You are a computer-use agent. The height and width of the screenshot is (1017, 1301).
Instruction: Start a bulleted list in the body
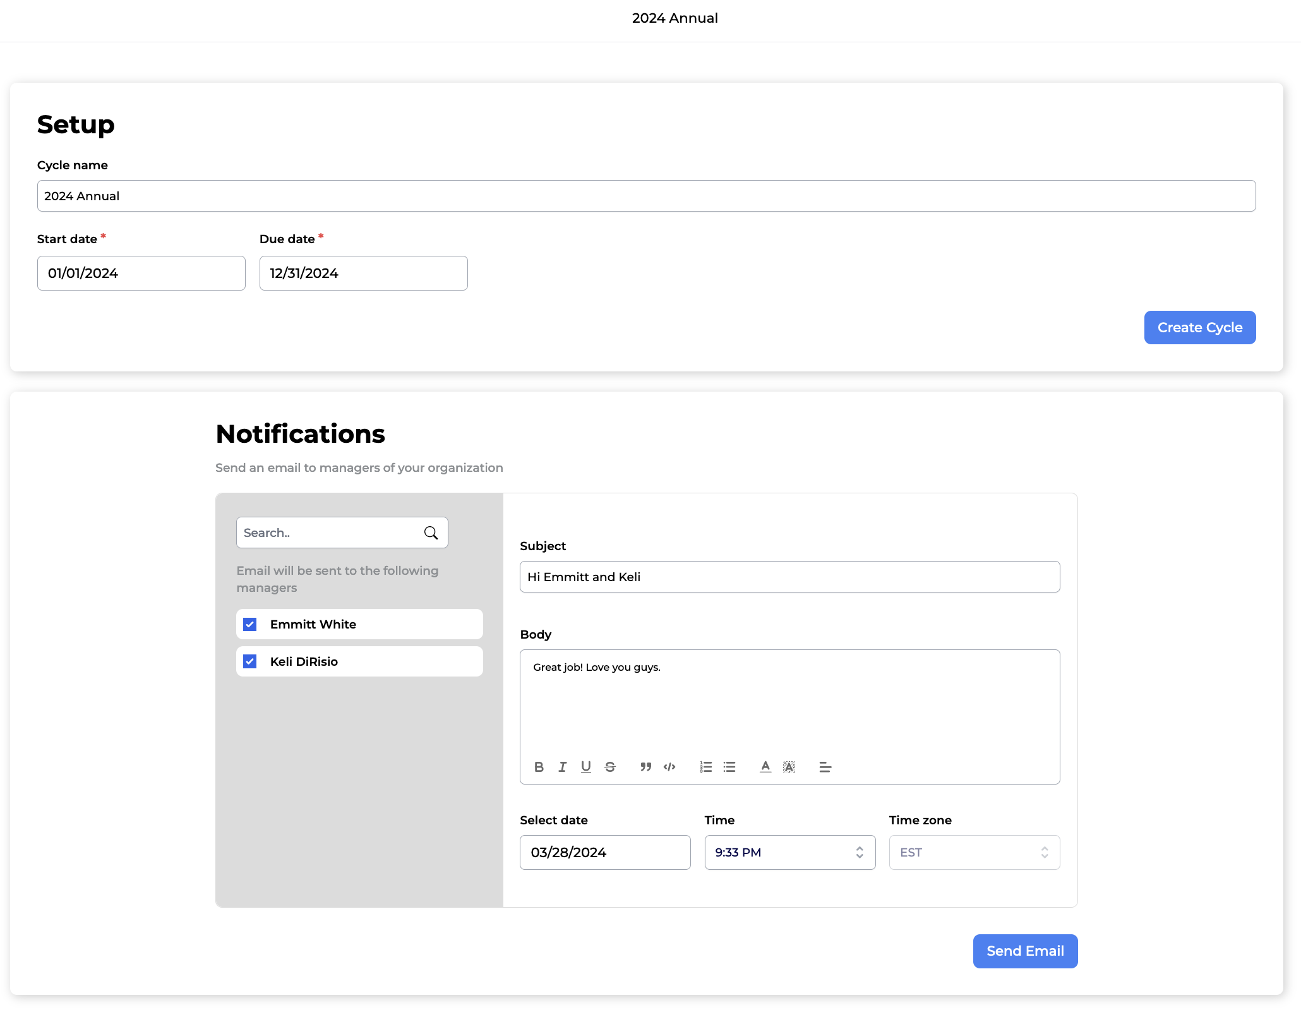(x=729, y=767)
